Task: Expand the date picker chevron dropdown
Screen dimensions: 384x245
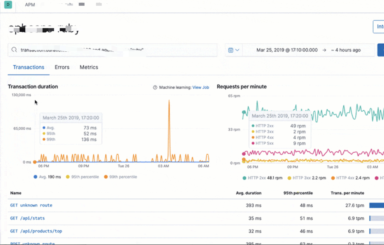Action: 237,50
